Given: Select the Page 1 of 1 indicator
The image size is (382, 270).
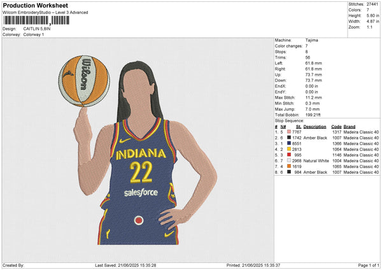Looking at the screenshot, I should click(x=369, y=265).
